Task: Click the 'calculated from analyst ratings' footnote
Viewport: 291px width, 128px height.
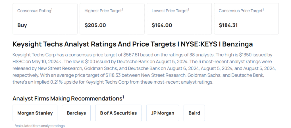Action: click(x=40, y=126)
